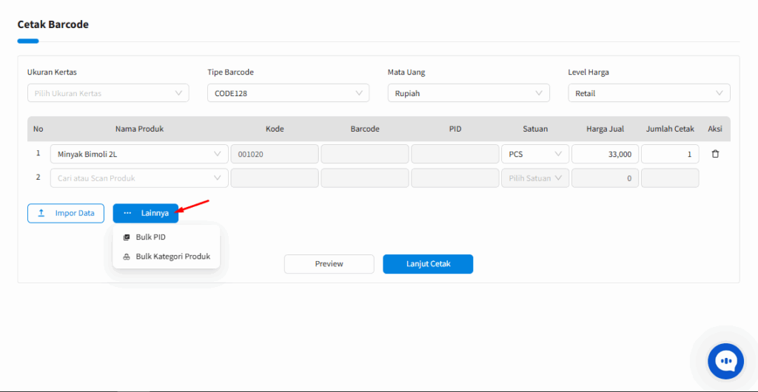Edit the Harga Jual 33,000 field
Image resolution: width=758 pixels, height=392 pixels.
click(x=605, y=154)
